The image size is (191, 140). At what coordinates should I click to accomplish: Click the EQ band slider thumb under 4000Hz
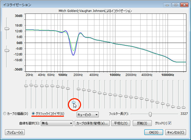pyautogui.click(x=147, y=100)
